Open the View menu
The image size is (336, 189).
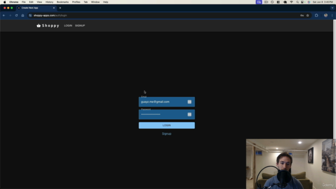[x=39, y=2]
